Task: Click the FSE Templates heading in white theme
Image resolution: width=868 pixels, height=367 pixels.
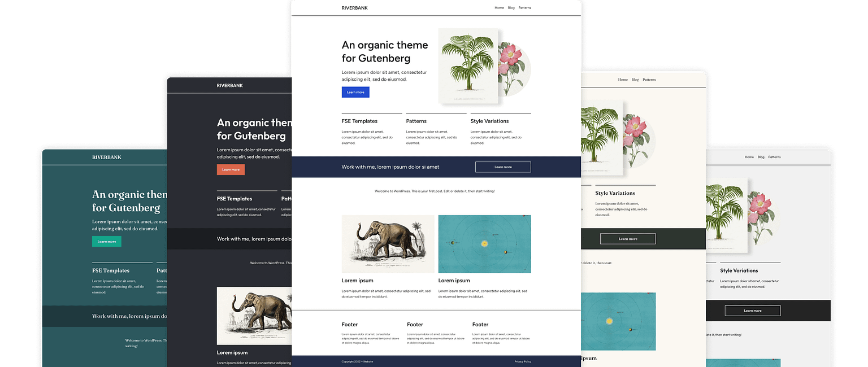Action: [x=359, y=121]
